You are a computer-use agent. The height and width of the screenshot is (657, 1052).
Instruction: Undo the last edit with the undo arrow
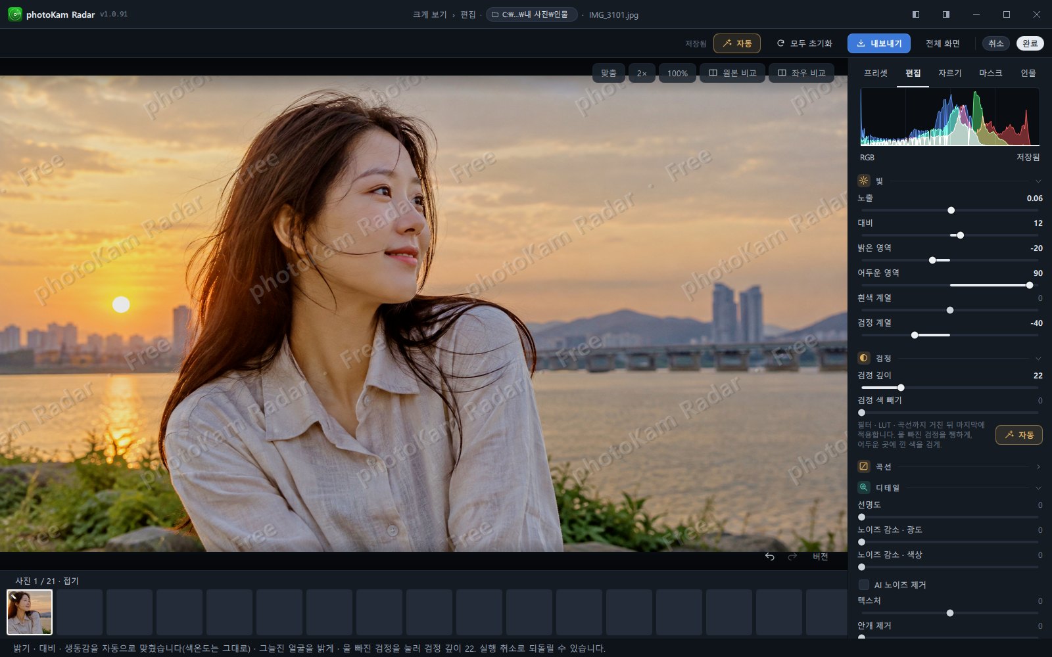click(x=770, y=556)
